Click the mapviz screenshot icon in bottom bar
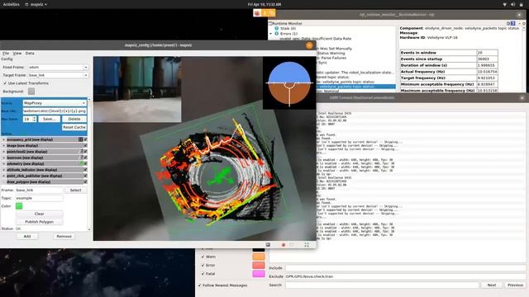The height and width of the screenshot is (297, 529). pyautogui.click(x=268, y=245)
